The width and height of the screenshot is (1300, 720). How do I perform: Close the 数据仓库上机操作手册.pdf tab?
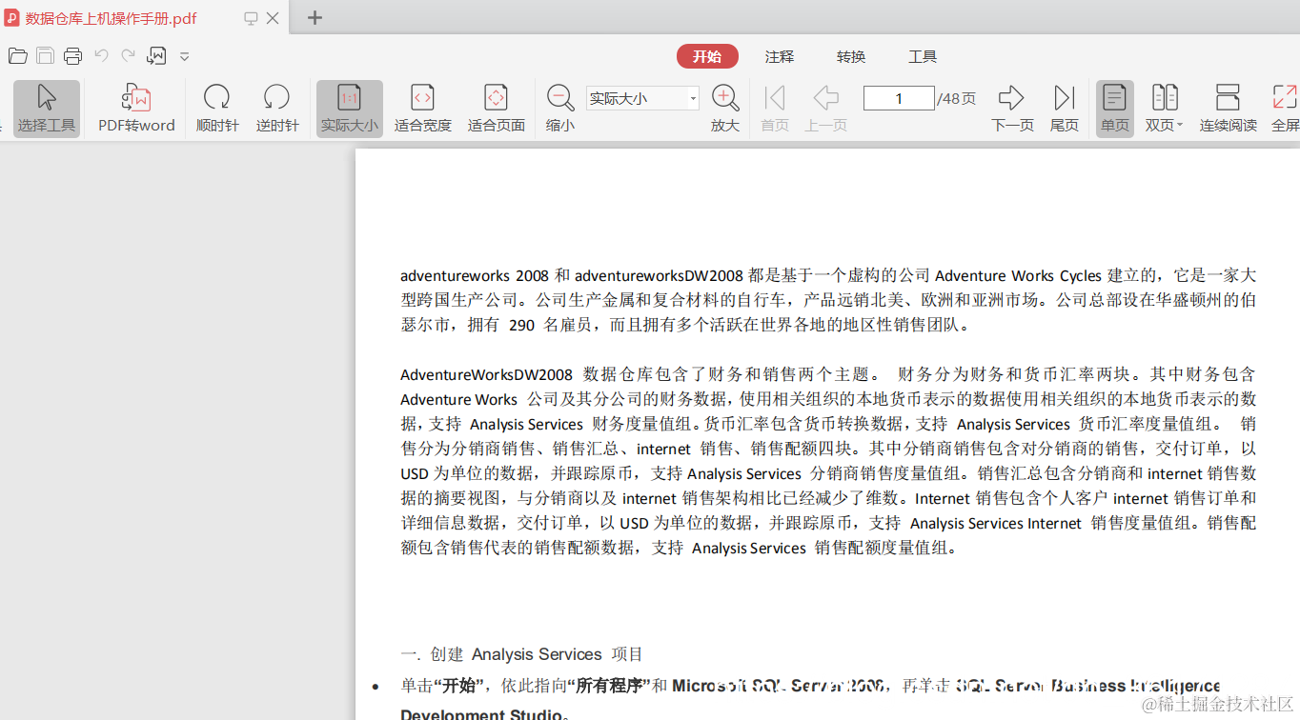tap(273, 18)
